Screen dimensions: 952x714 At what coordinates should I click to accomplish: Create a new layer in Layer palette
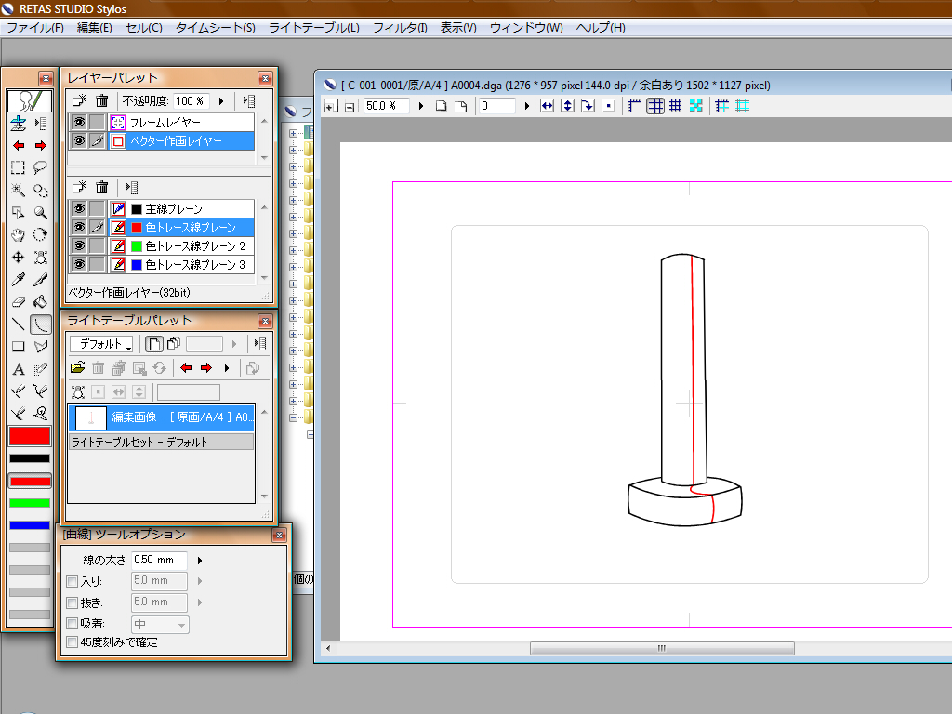point(79,100)
